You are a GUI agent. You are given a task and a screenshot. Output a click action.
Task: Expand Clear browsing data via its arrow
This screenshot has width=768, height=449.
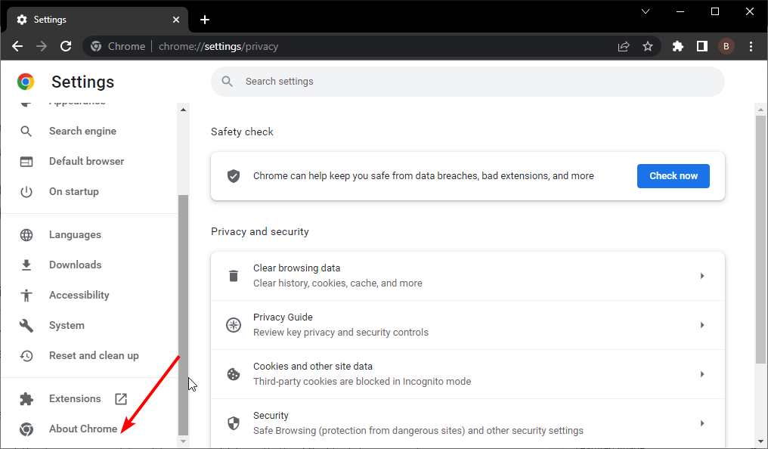[x=702, y=276]
